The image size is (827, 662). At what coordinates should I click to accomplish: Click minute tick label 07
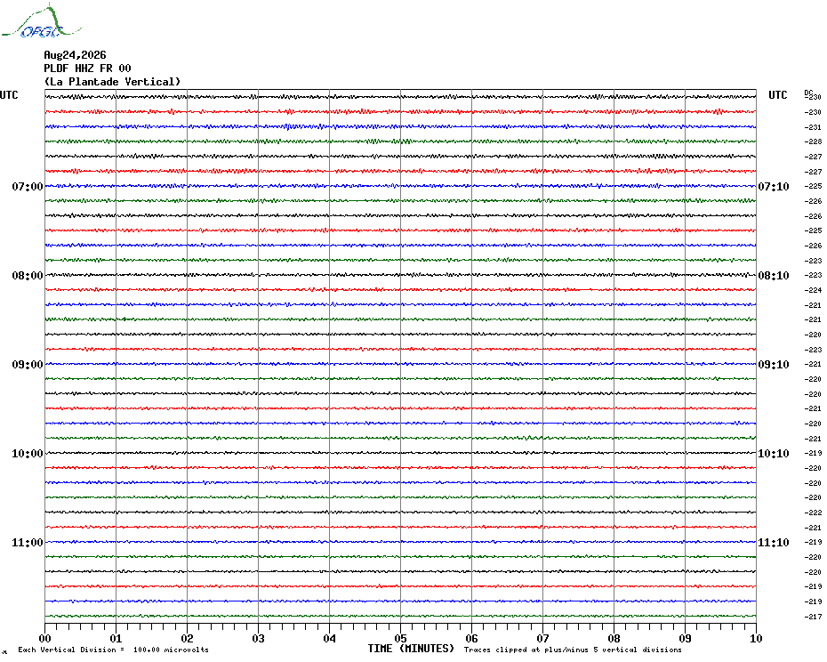tap(542, 638)
